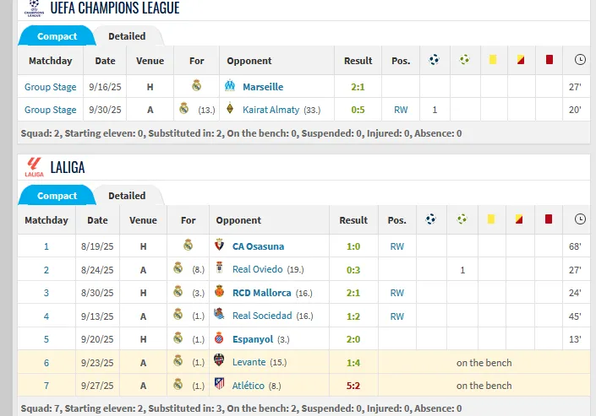Select the Champions League Compact tab
Viewport: 596px width, 416px height.
[57, 36]
